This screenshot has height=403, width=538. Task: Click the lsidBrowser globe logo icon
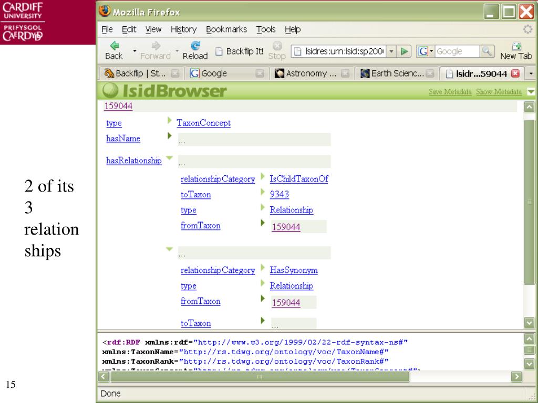[x=110, y=90]
